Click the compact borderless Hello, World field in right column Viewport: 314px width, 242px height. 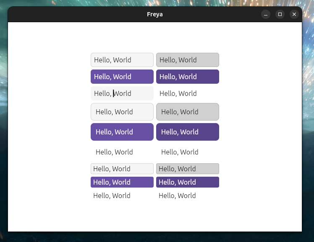click(188, 196)
